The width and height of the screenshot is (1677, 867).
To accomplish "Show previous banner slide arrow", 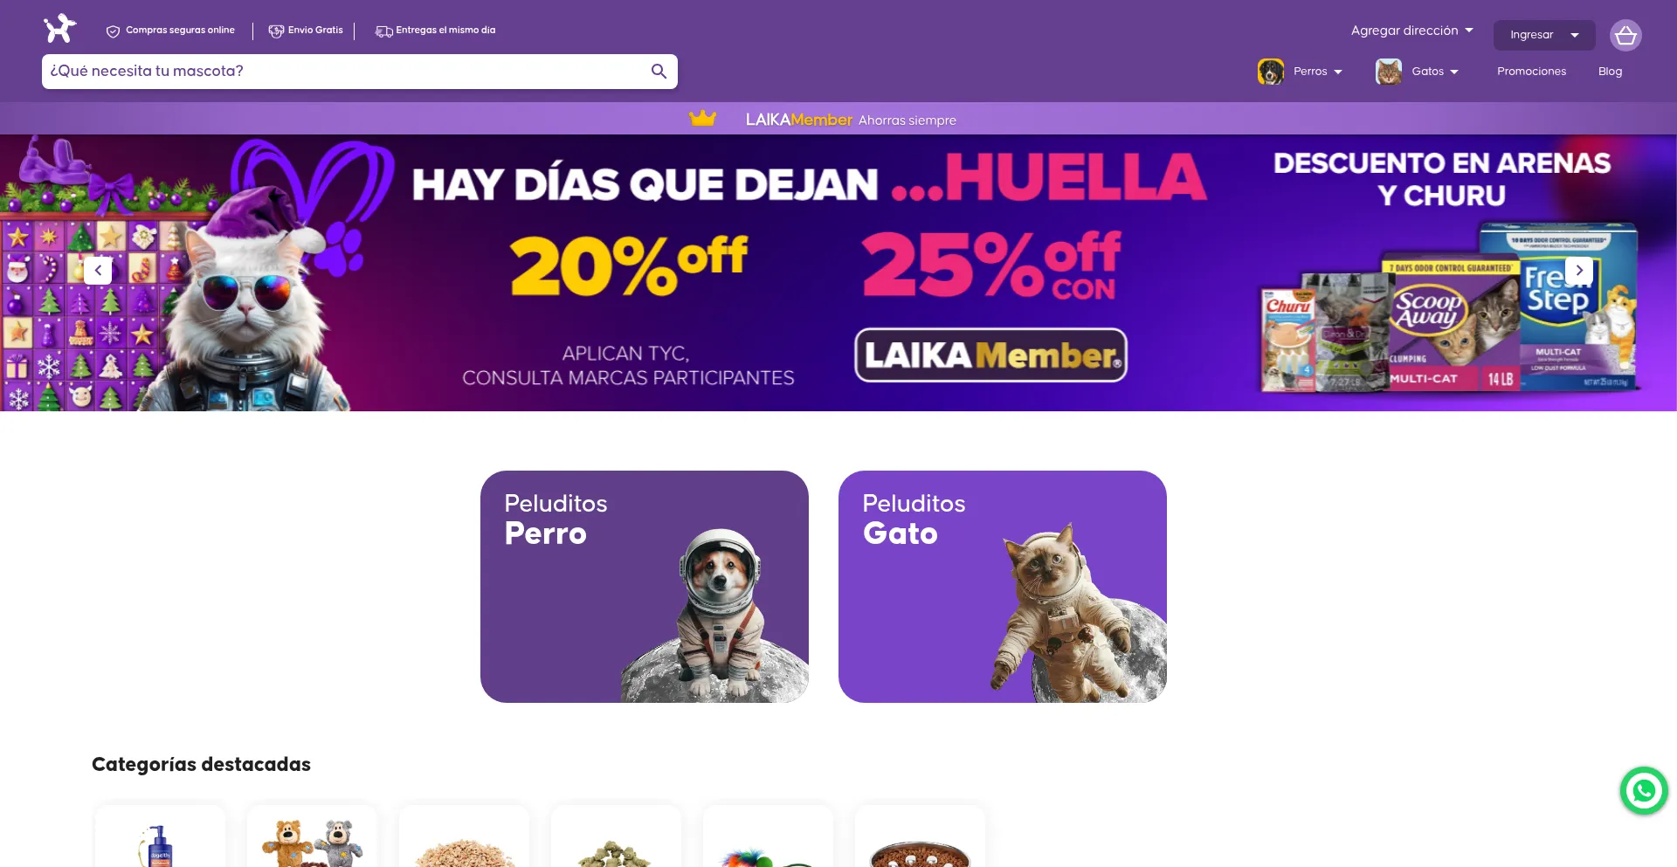I will click(x=98, y=271).
